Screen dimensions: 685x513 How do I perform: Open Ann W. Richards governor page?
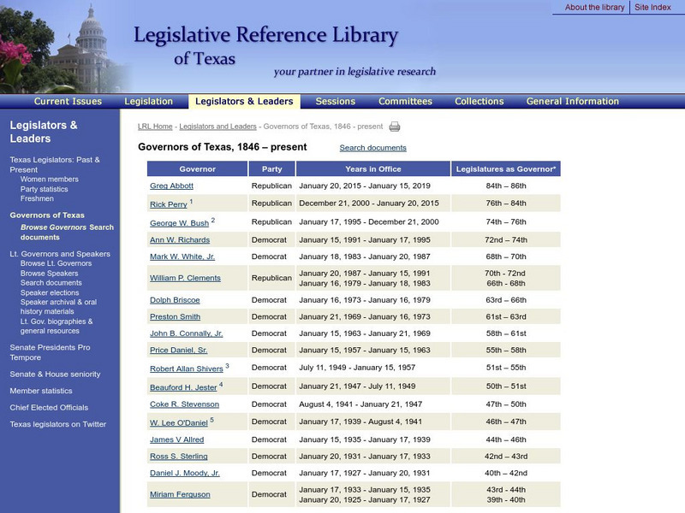[180, 240]
